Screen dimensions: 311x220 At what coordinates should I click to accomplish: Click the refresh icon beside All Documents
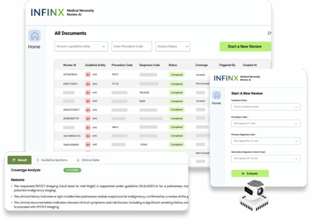pyautogui.click(x=269, y=34)
